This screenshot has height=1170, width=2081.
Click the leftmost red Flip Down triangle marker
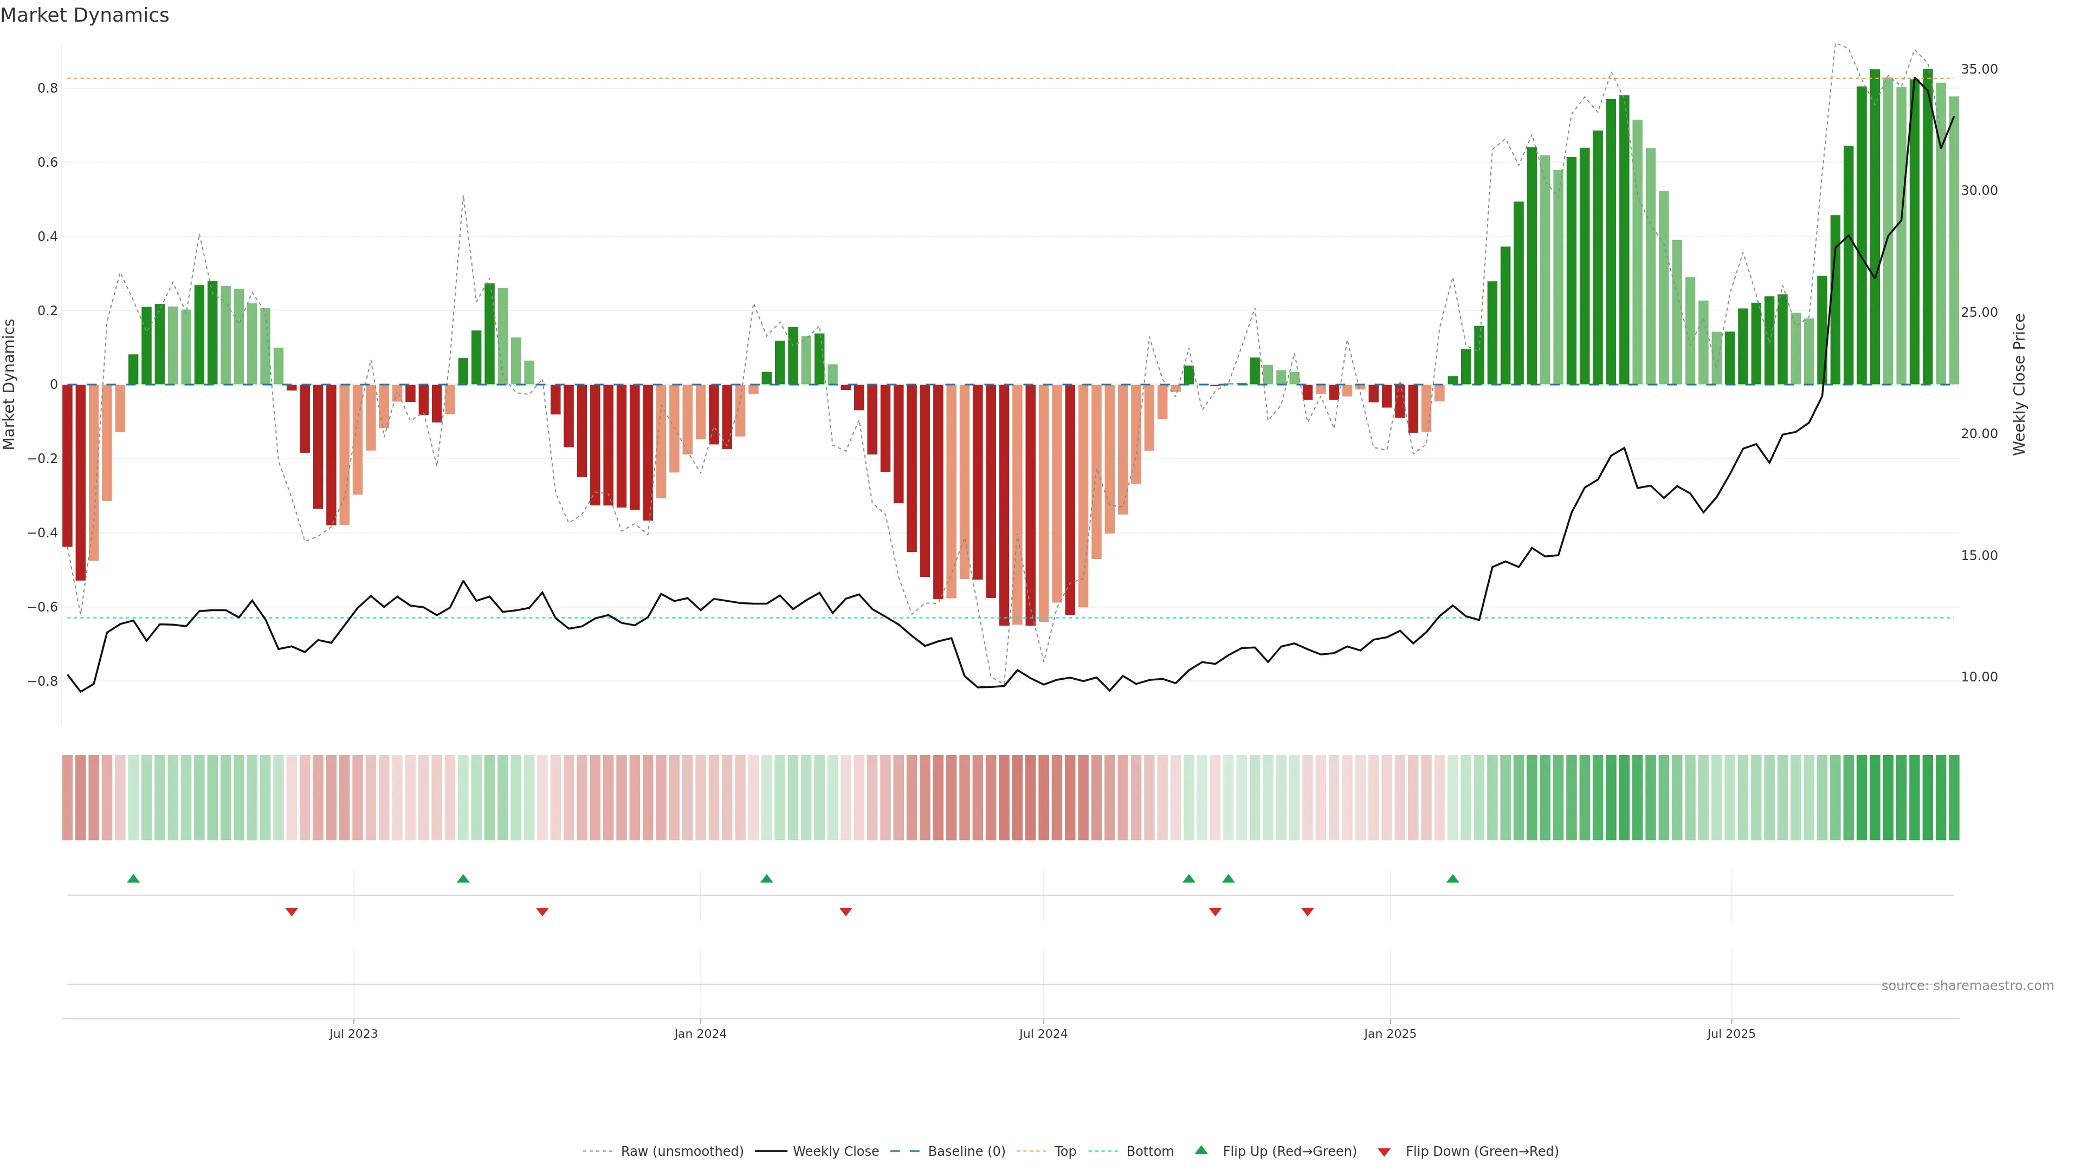[292, 912]
